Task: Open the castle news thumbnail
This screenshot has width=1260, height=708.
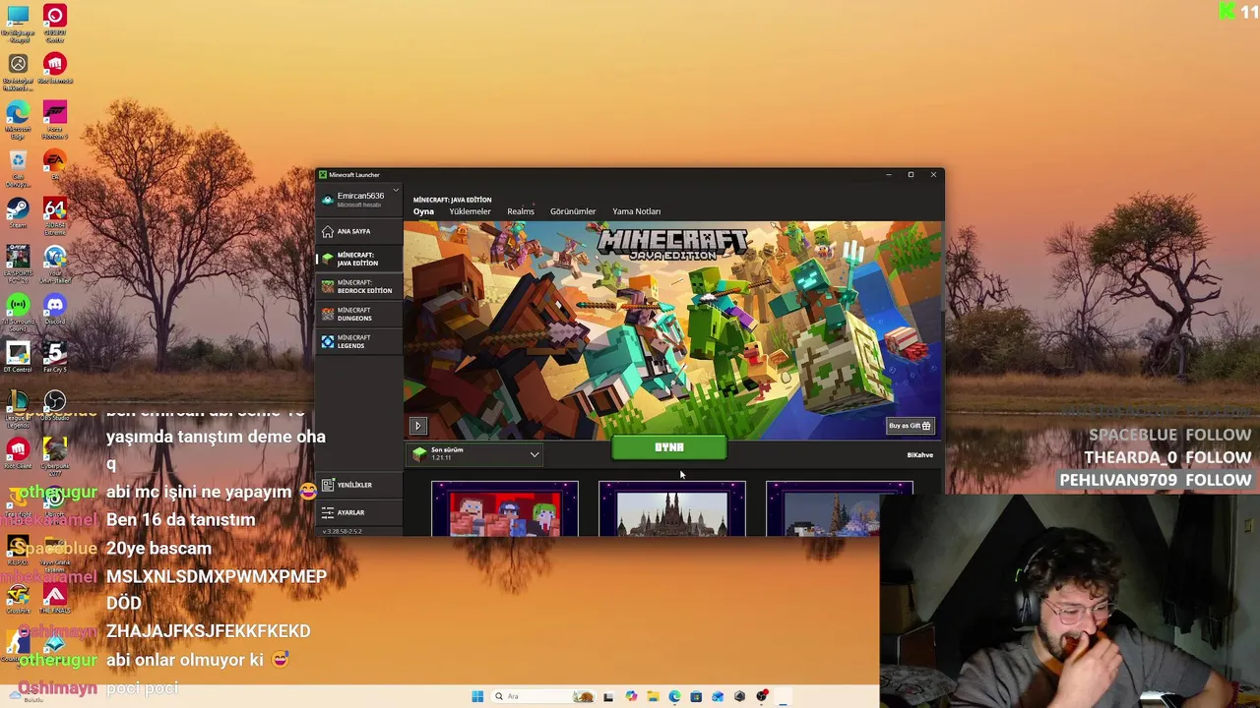Action: pos(672,509)
